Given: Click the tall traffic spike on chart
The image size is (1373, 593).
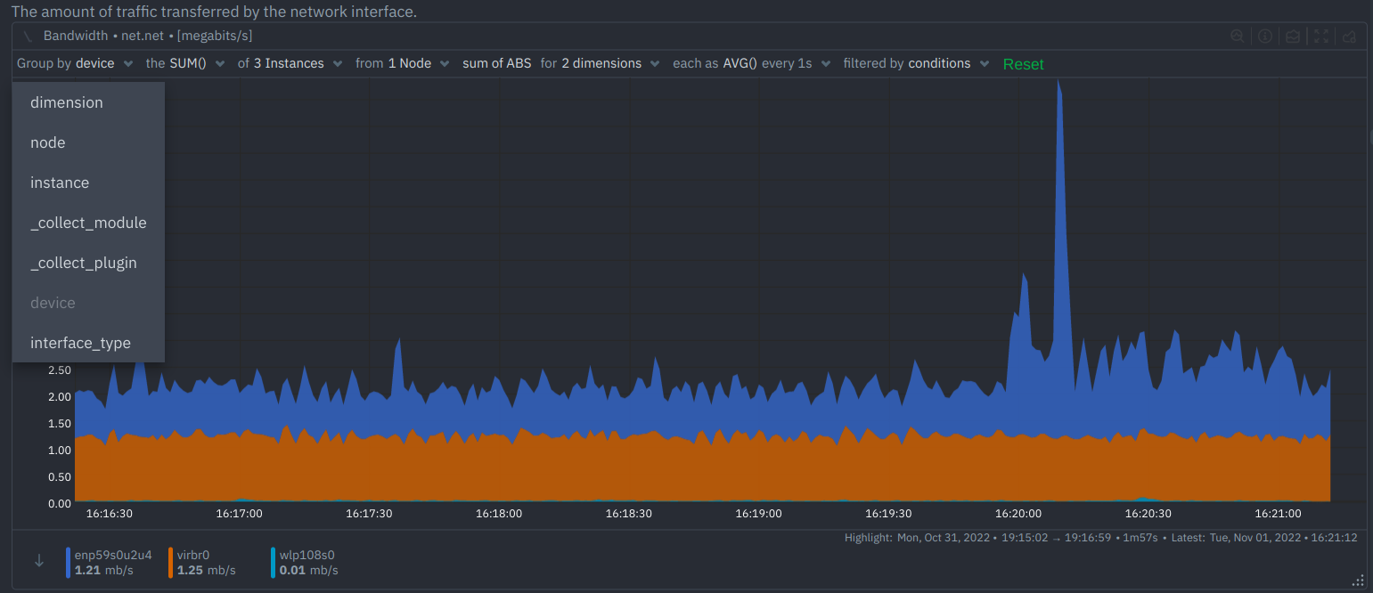Looking at the screenshot, I should [x=1059, y=178].
